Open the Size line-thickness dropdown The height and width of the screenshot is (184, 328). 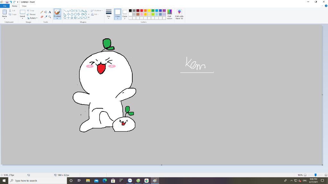109,14
